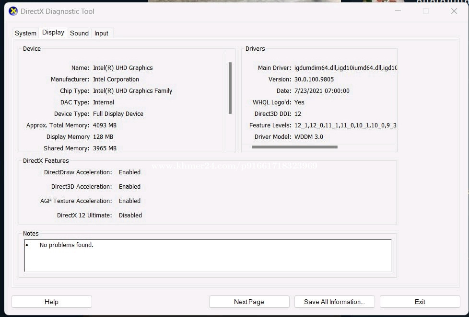This screenshot has width=469, height=317.
Task: Click the Direct3D DDI value '12'
Action: (298, 114)
